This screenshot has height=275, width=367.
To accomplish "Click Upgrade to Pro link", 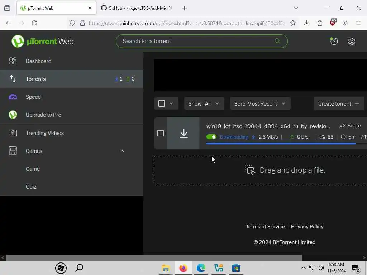I will [43, 115].
